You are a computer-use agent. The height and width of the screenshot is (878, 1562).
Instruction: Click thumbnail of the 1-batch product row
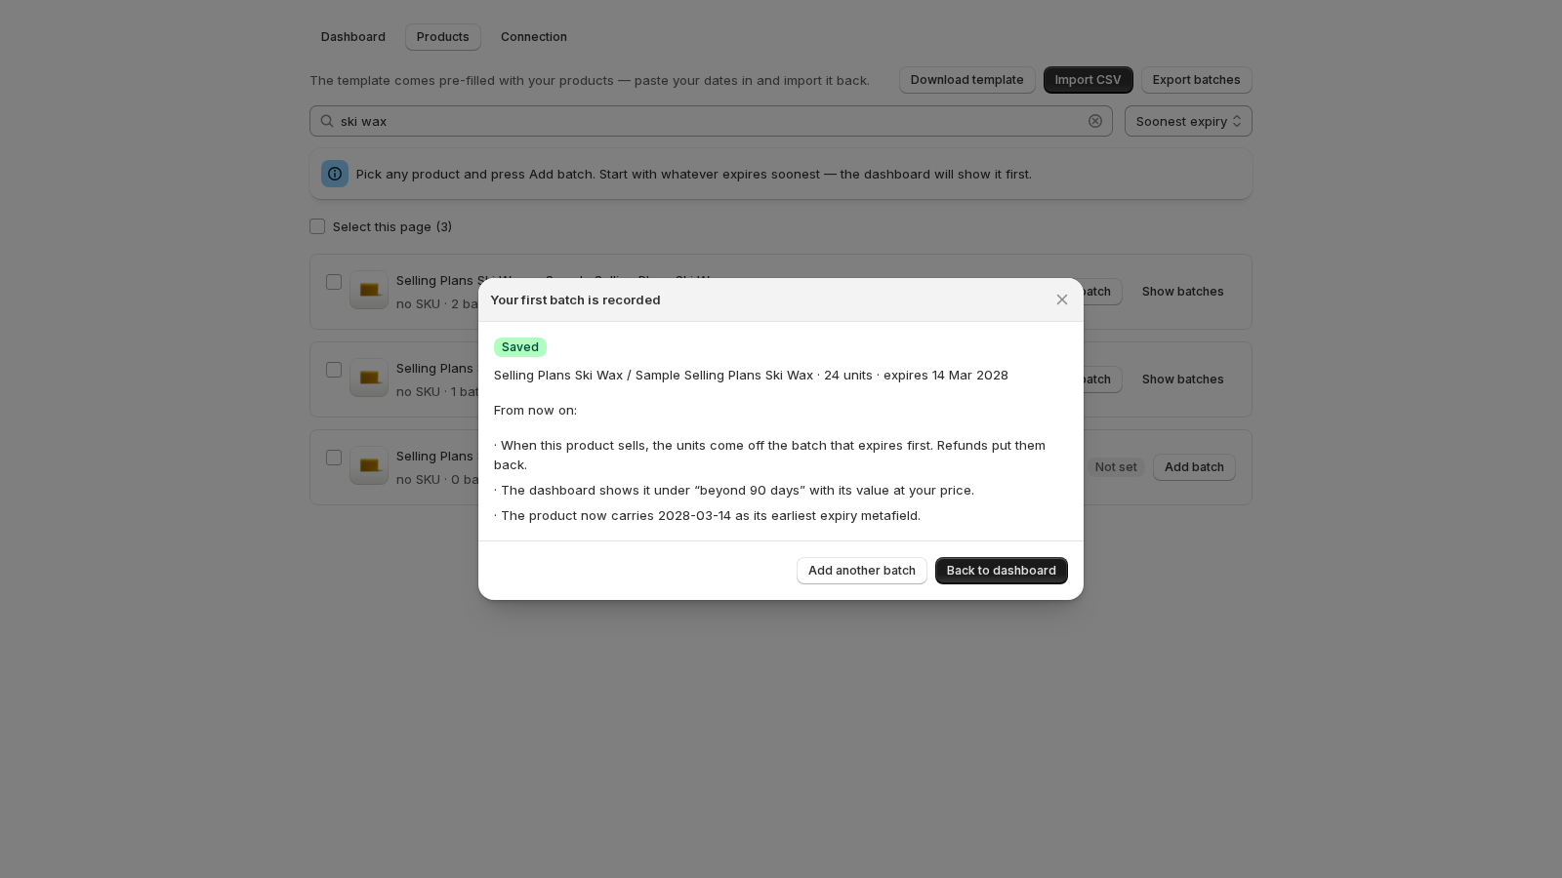pos(369,378)
